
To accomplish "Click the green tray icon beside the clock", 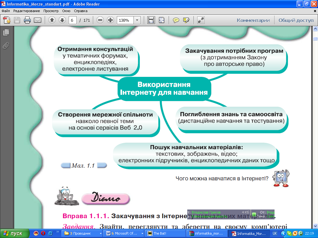I will 301,233.
